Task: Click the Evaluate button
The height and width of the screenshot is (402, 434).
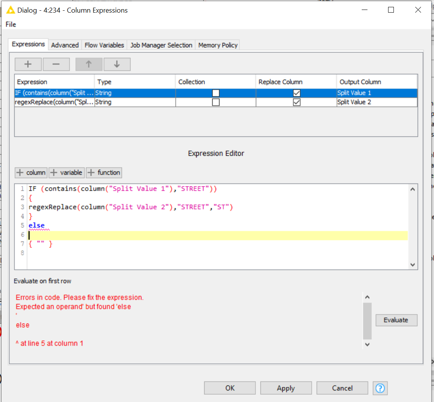Action: [396, 320]
